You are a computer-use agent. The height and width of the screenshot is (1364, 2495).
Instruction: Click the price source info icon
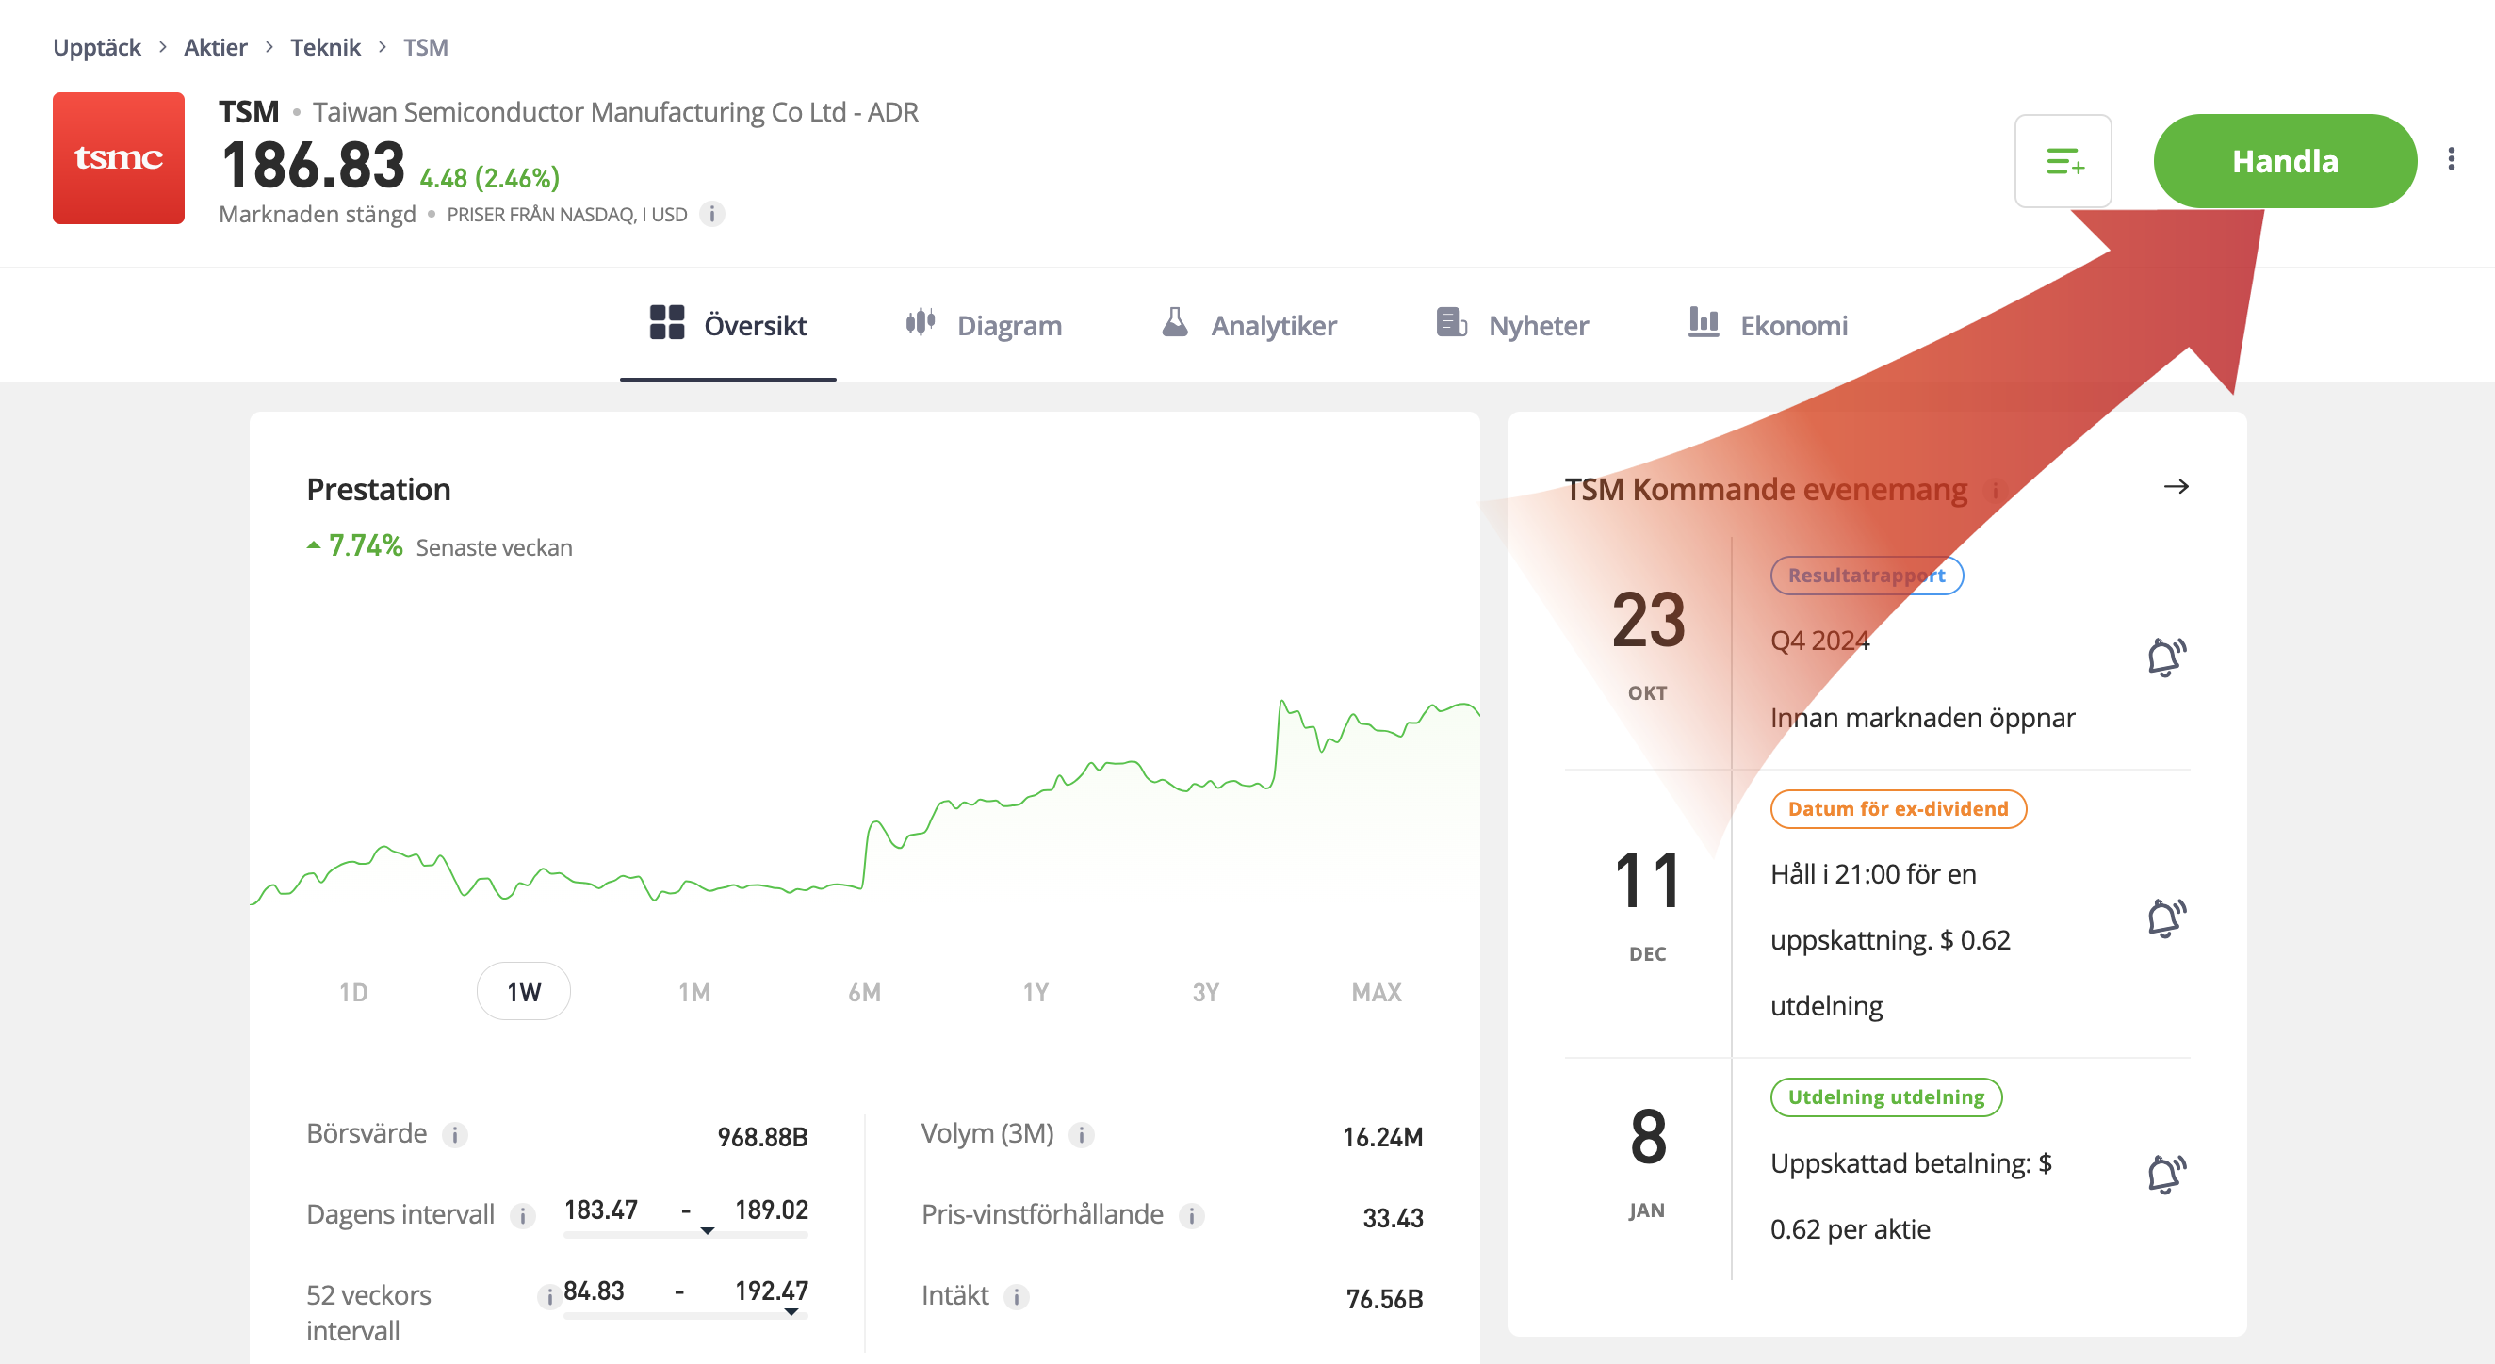[x=712, y=214]
